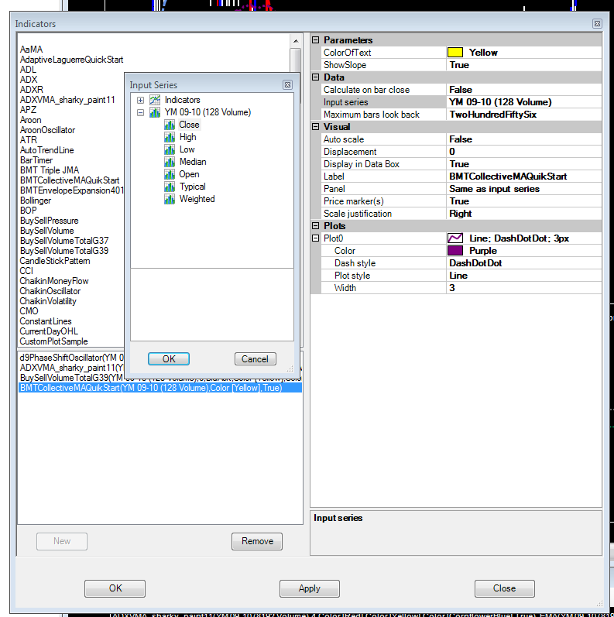
Task: Close the Indicators window with X
Action: (x=597, y=23)
